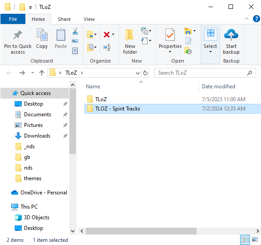Click Start backup cloud icon
The image size is (261, 245).
click(x=231, y=35)
